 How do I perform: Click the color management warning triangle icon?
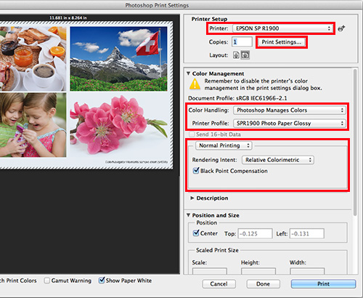point(195,84)
